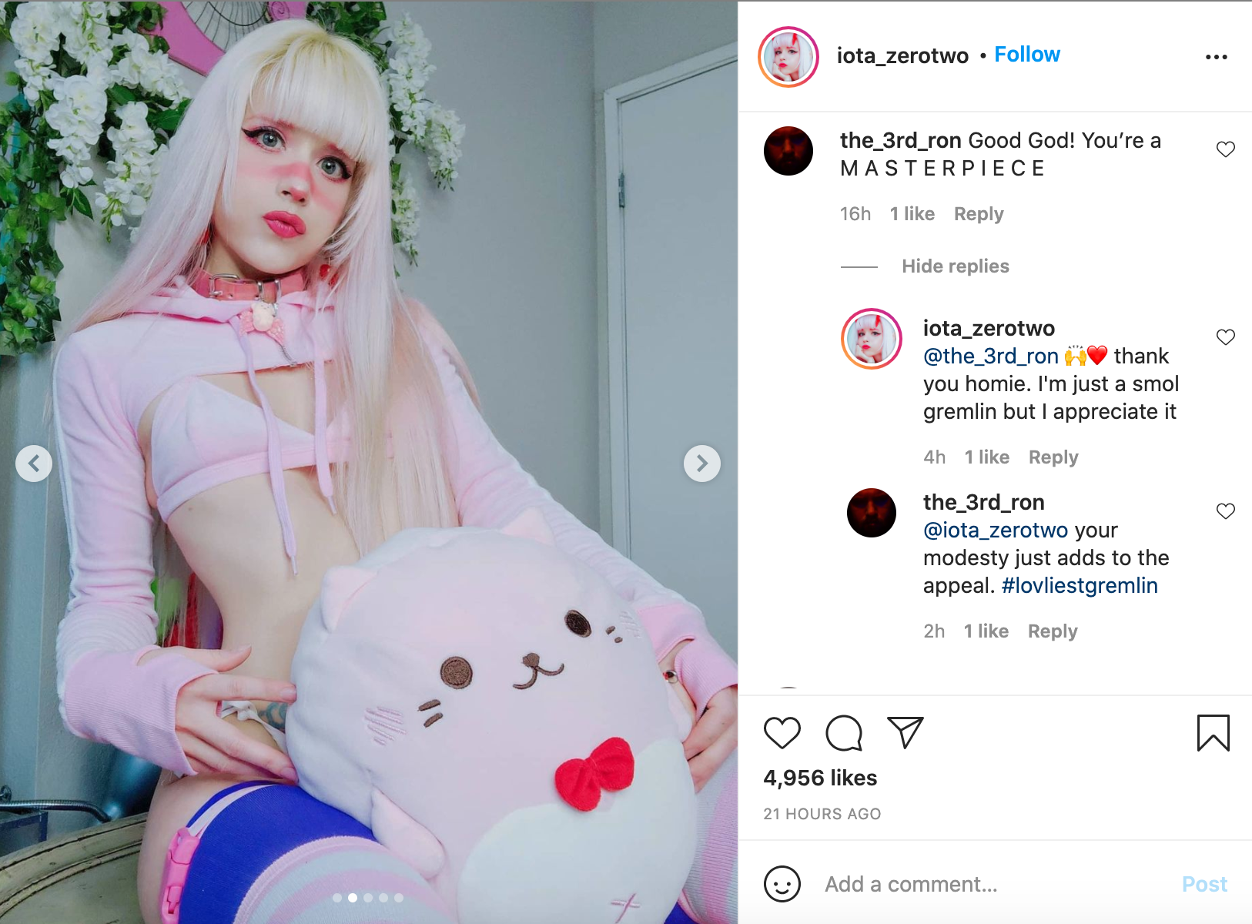Image resolution: width=1252 pixels, height=924 pixels.
Task: Like the post with the heart icon
Action: (782, 732)
